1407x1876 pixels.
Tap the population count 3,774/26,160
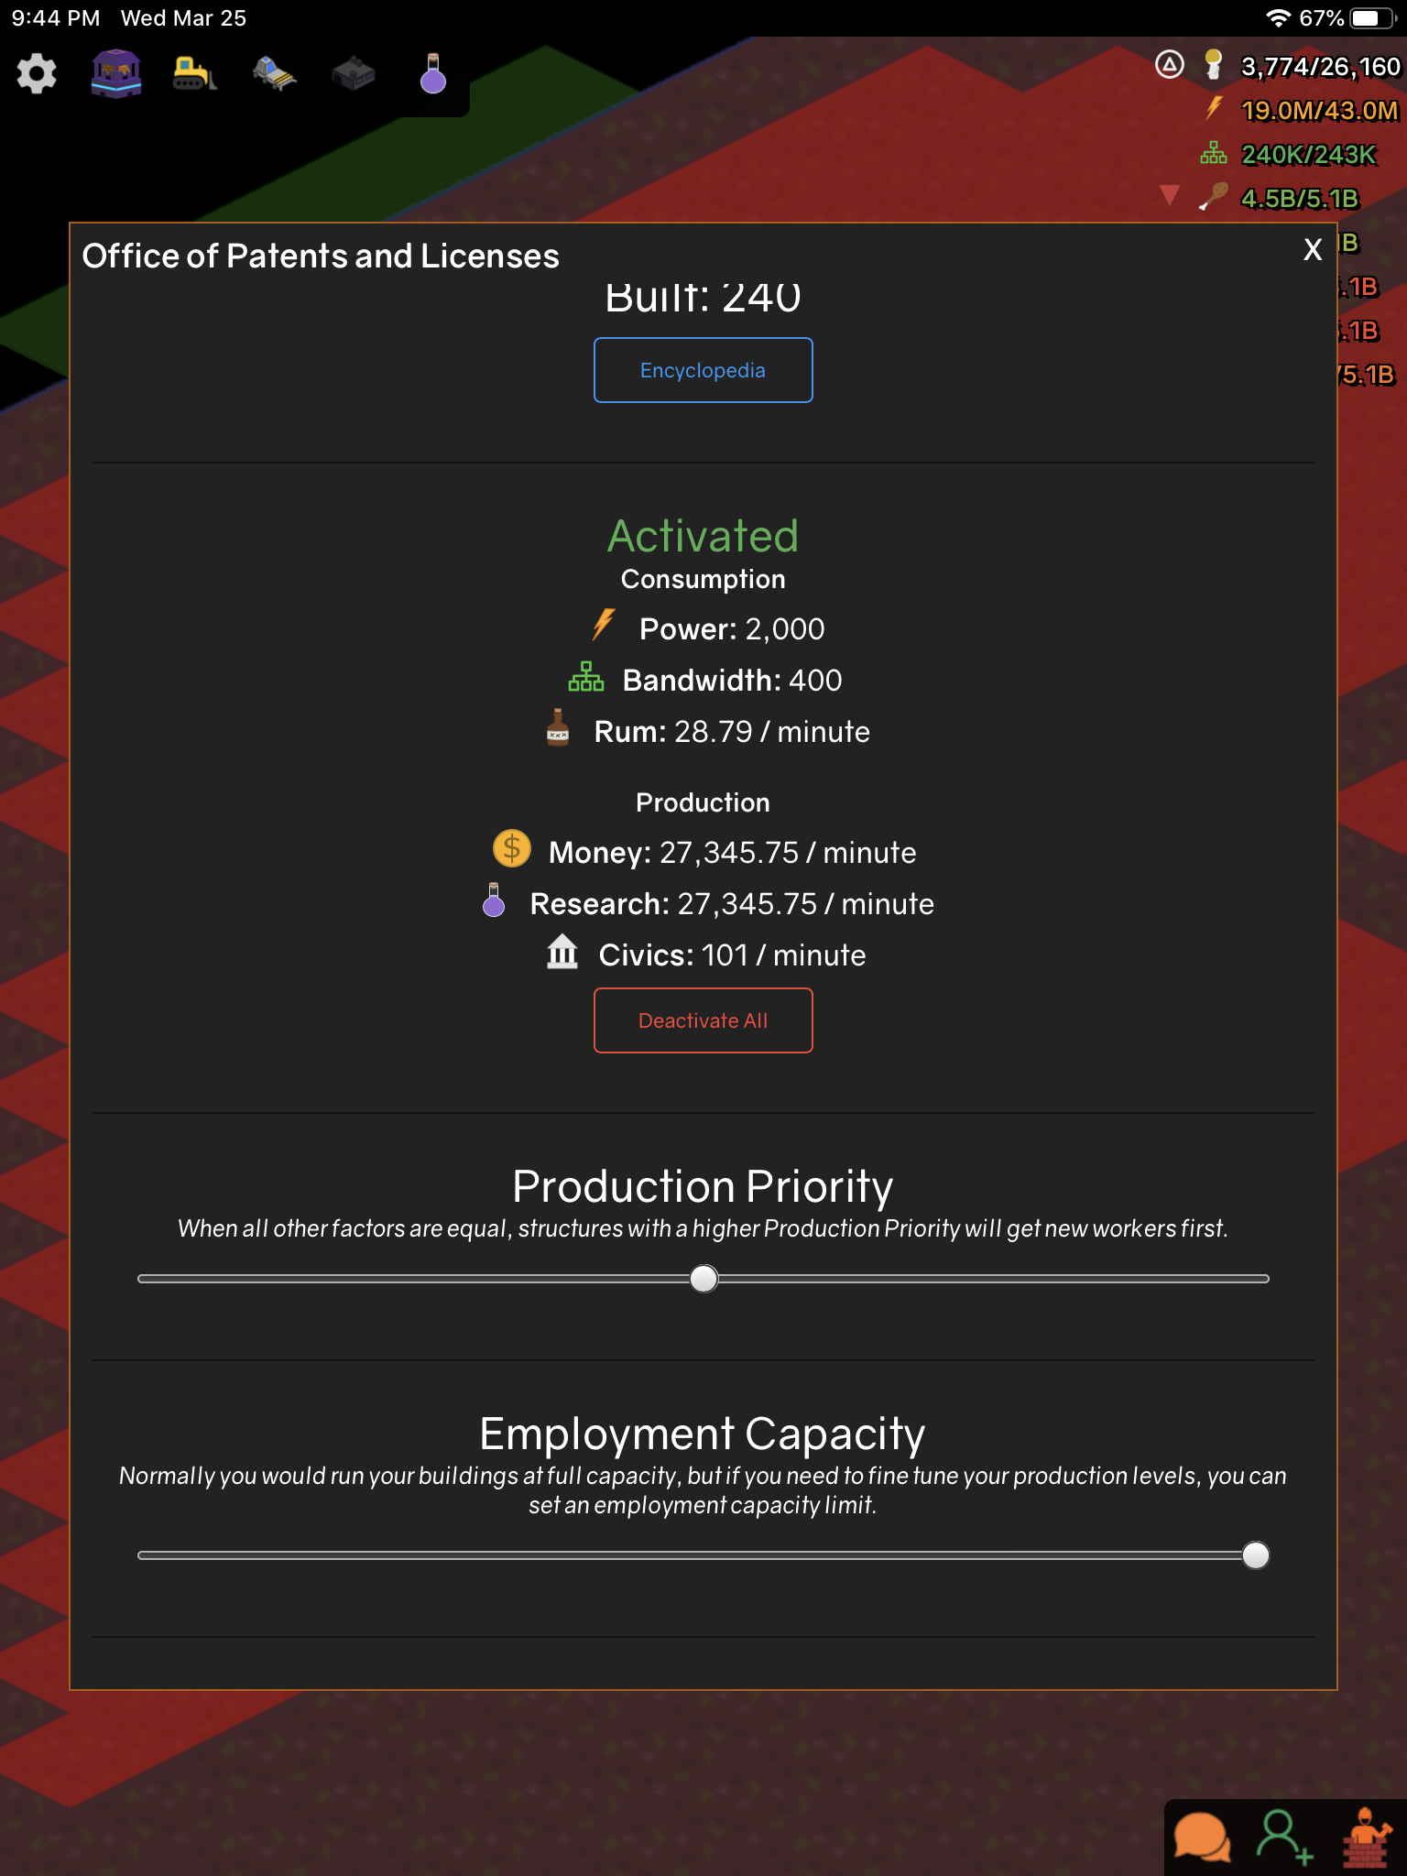pyautogui.click(x=1320, y=67)
